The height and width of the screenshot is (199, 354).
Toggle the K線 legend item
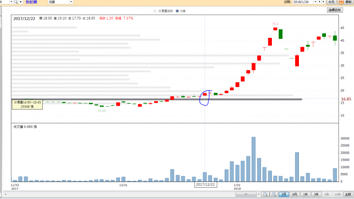180,11
